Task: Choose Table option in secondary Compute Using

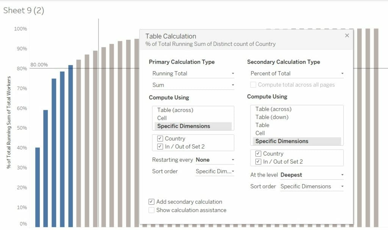Action: coord(262,125)
